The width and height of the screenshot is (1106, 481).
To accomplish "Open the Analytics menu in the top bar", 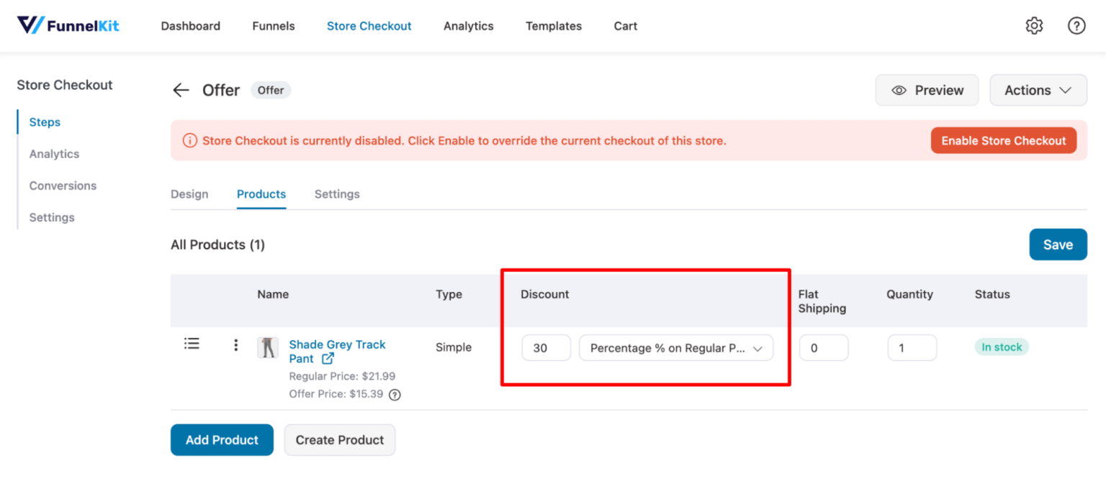I will pyautogui.click(x=468, y=26).
